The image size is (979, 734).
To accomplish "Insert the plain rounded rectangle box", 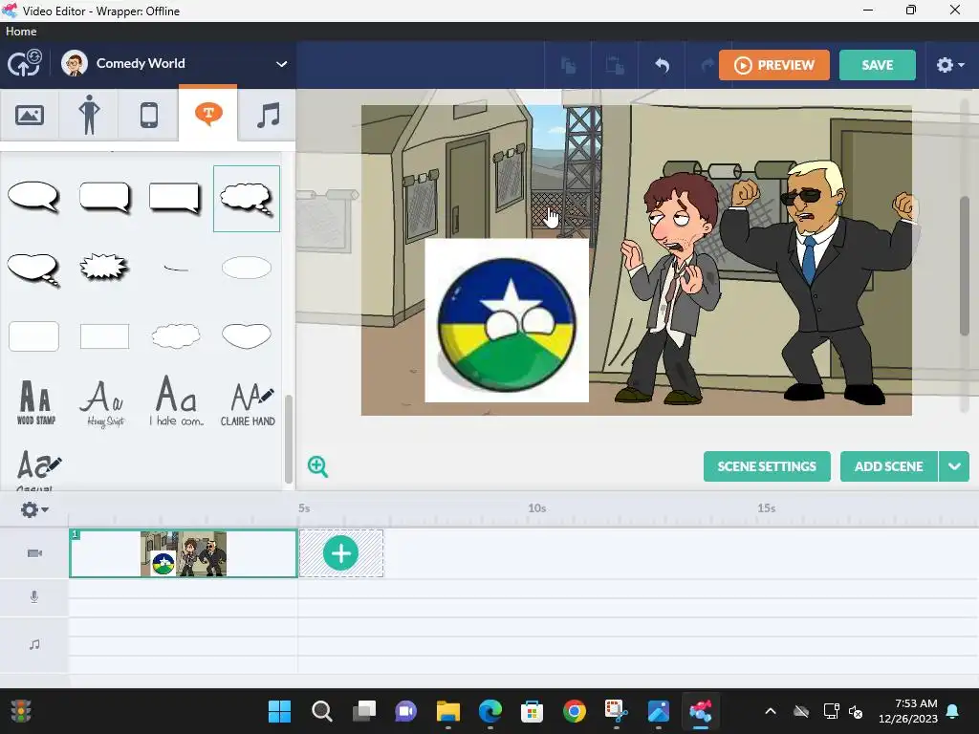I will (33, 336).
